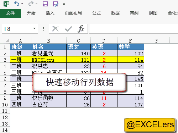
Task: Expand the Name Box dropdown
Action: point(34,28)
